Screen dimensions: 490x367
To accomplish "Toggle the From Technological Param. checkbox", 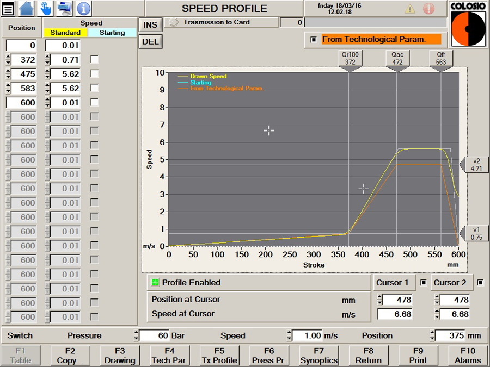I will [313, 40].
